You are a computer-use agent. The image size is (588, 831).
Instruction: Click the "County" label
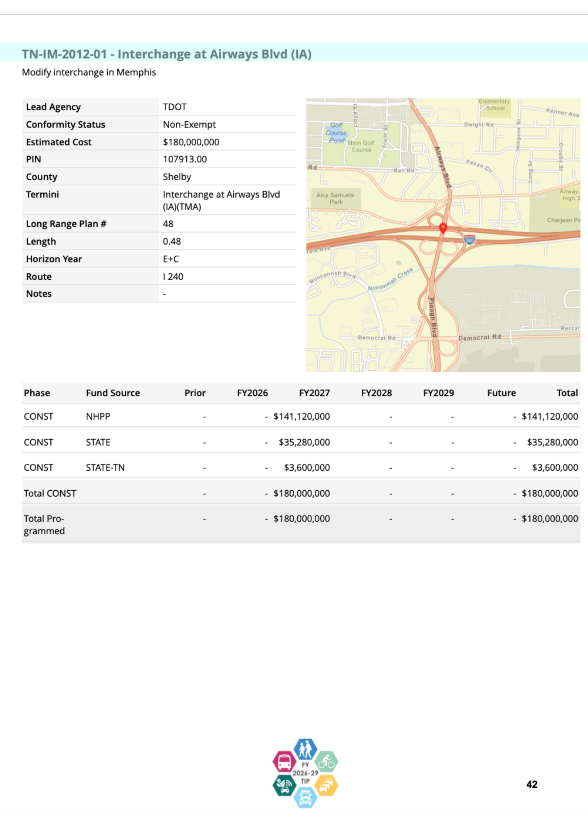coord(42,177)
